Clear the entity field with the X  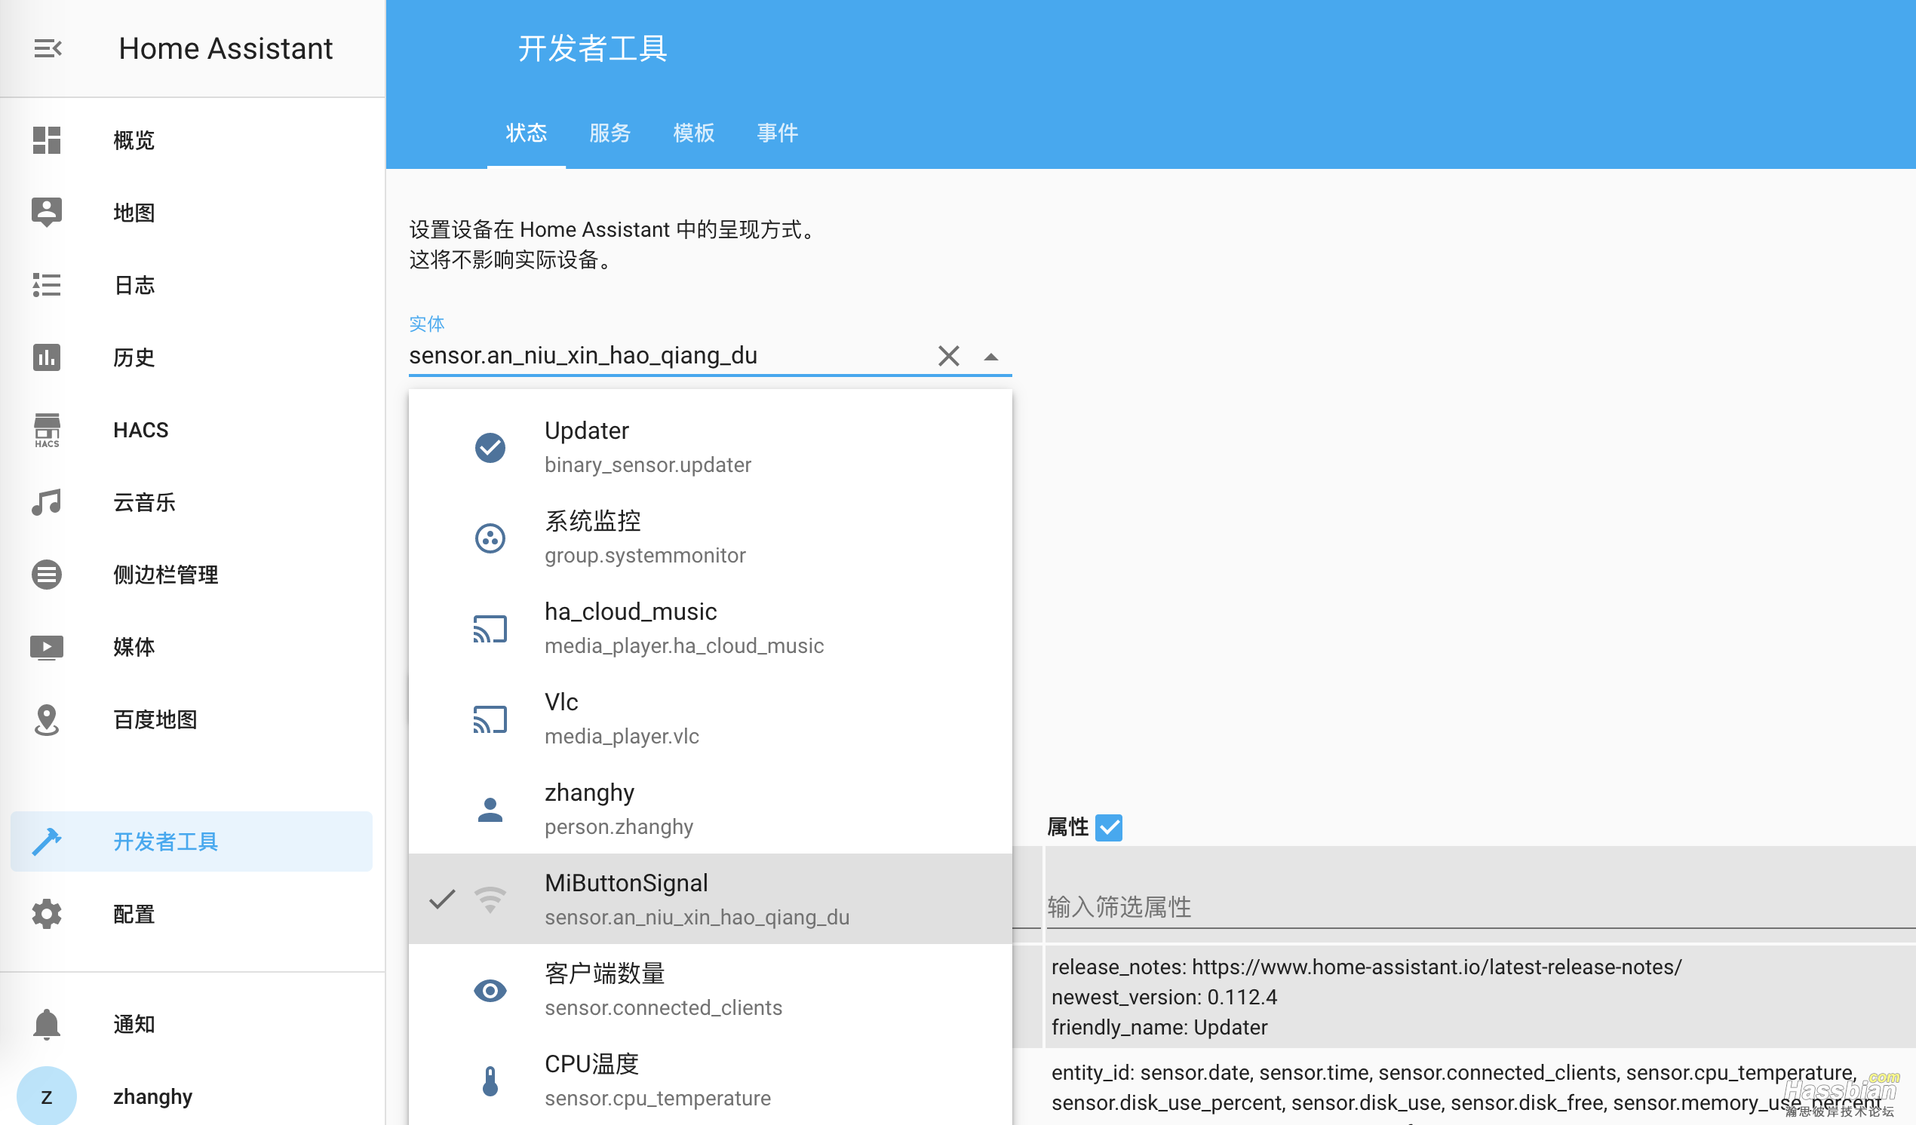(x=949, y=356)
